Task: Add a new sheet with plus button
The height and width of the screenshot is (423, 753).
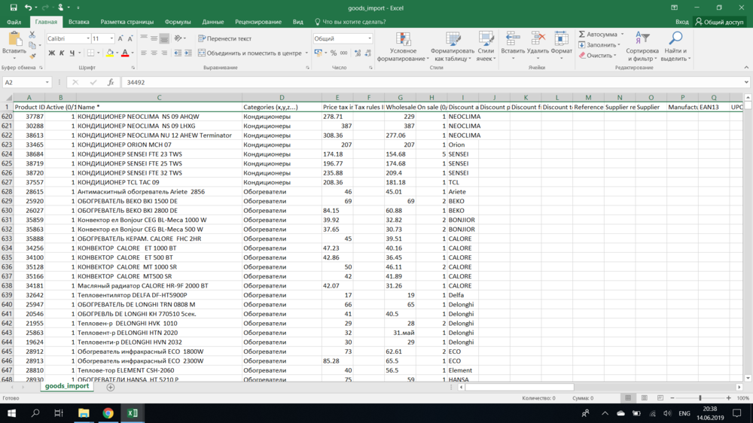Action: pyautogui.click(x=111, y=387)
